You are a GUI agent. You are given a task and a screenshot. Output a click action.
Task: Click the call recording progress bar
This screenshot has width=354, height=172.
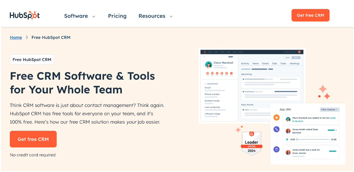(x=313, y=139)
